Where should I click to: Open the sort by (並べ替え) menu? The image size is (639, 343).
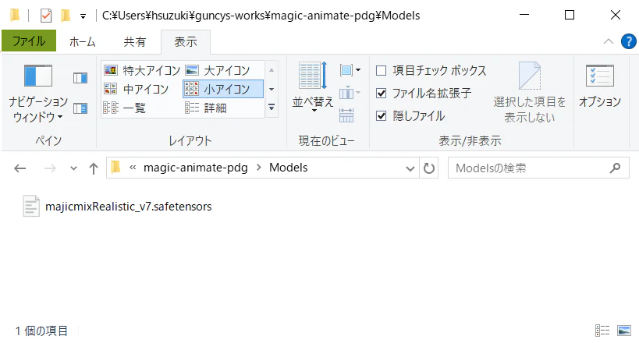point(313,87)
